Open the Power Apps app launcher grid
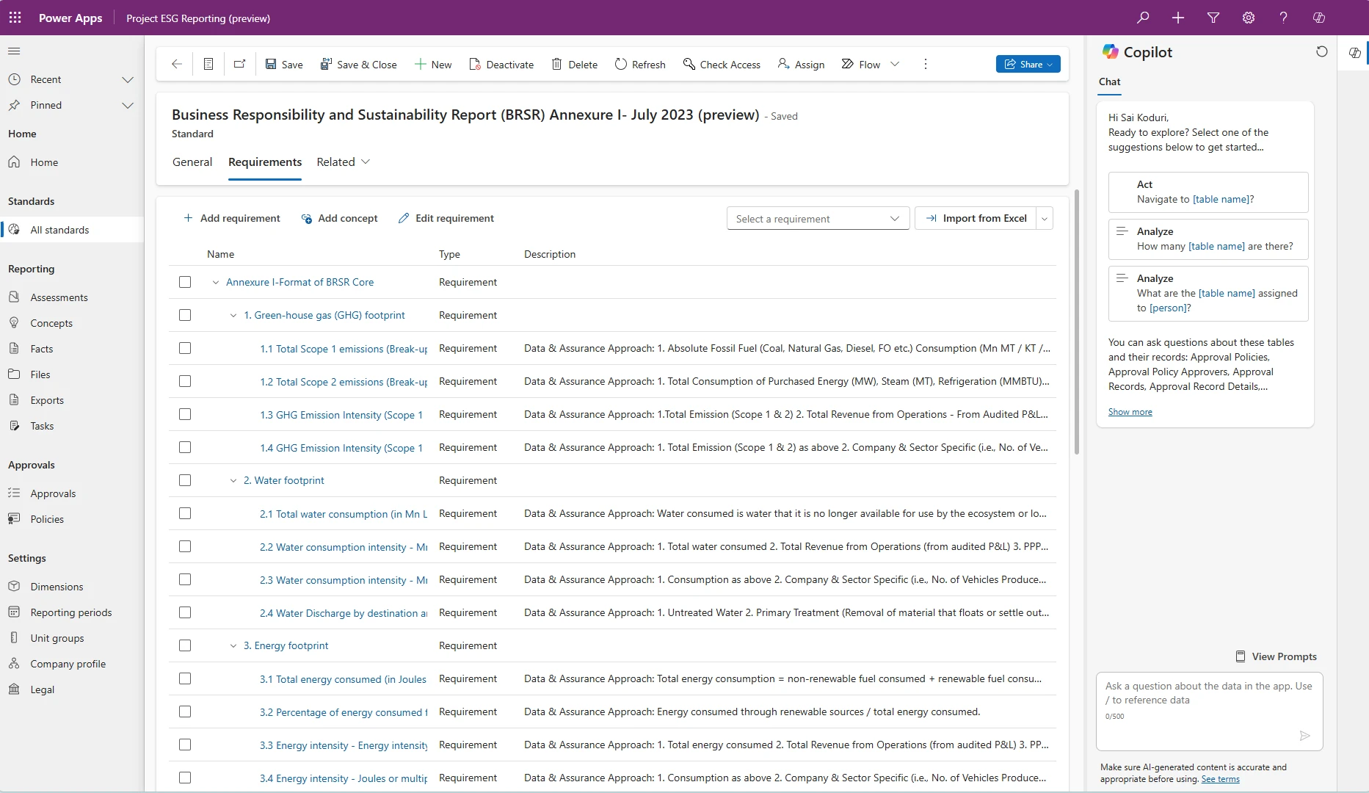Viewport: 1369px width, 793px height. pyautogui.click(x=15, y=18)
